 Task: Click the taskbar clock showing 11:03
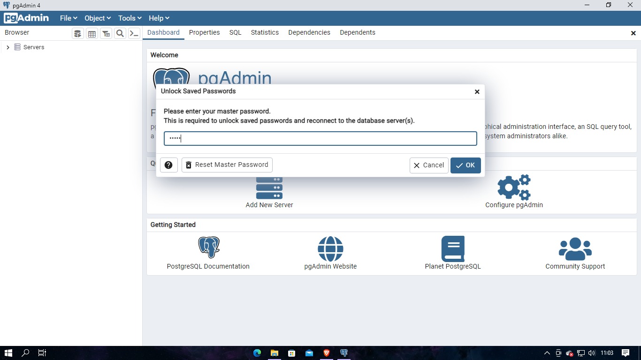coord(607,353)
